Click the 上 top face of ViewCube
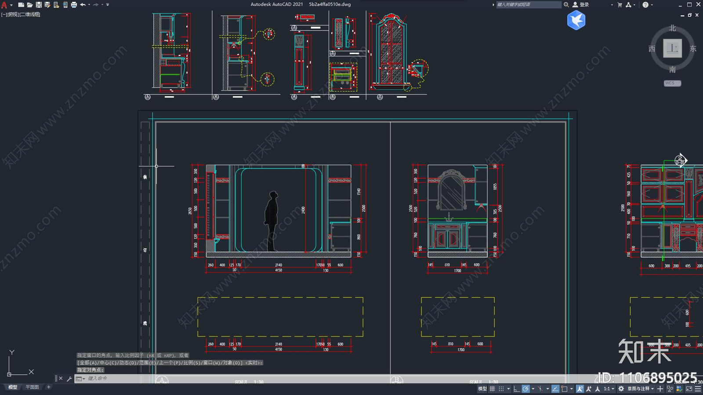The image size is (703, 395). (x=672, y=48)
